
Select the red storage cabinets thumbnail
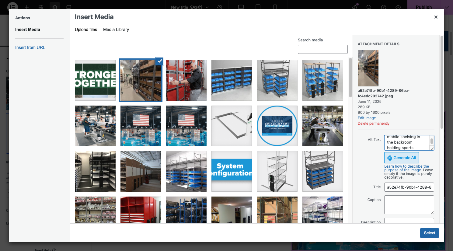coord(141,210)
